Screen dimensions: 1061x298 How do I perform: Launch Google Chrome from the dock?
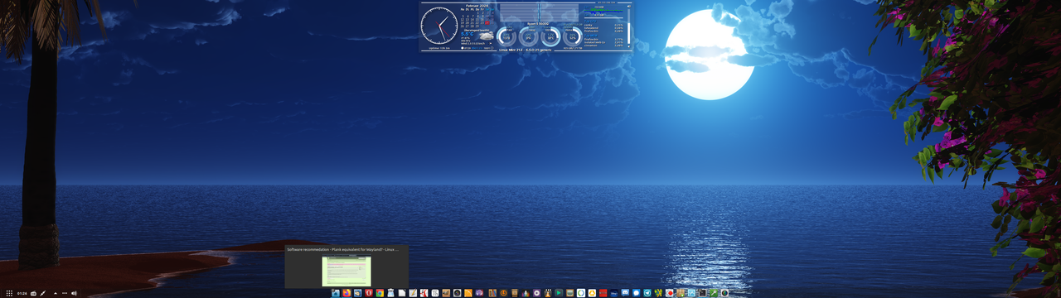tap(380, 293)
